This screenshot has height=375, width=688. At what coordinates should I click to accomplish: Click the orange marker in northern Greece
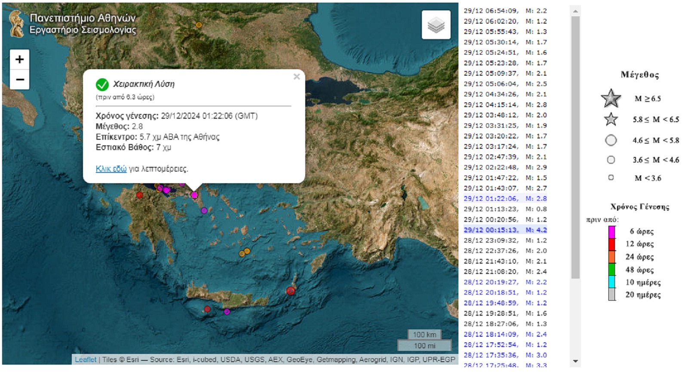tap(199, 25)
